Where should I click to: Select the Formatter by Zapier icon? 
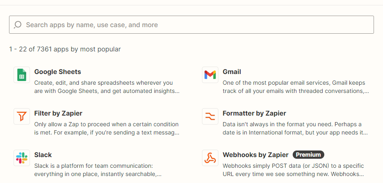click(210, 116)
